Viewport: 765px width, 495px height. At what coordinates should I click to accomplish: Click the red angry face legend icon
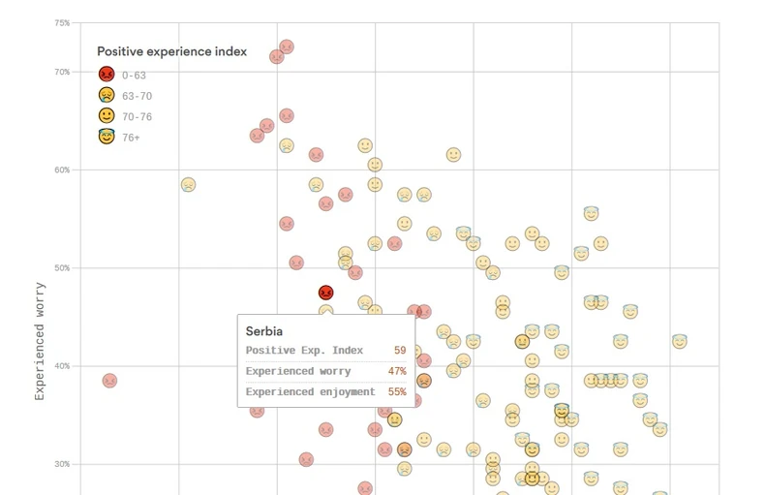click(107, 75)
